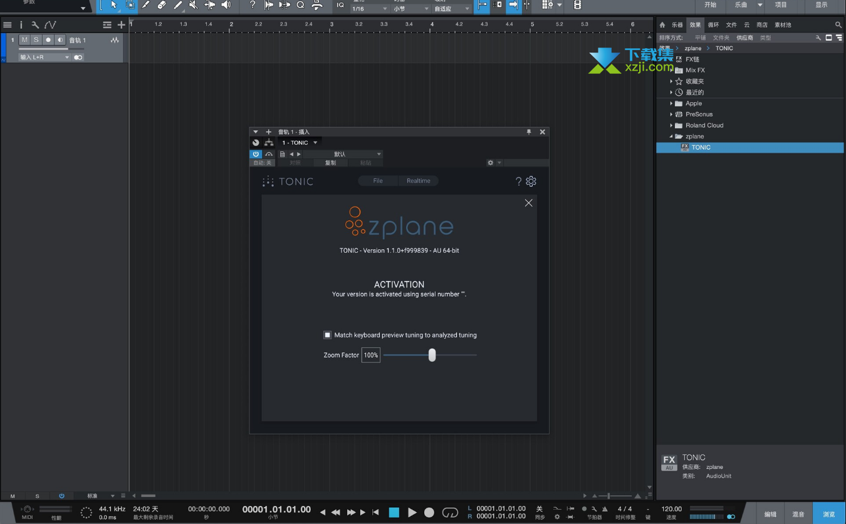The image size is (846, 524).
Task: Open the 1/16 quantize dropdown
Action: click(x=369, y=9)
